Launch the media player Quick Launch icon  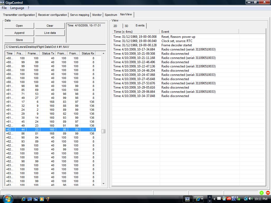42,199
